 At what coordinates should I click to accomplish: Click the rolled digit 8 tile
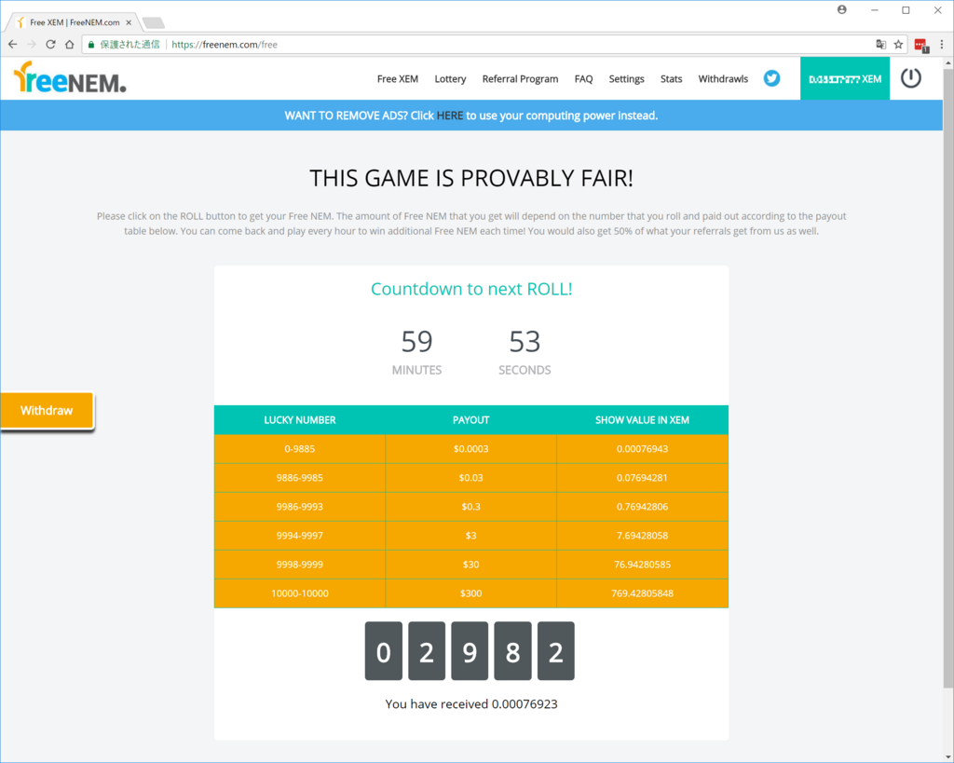click(513, 651)
